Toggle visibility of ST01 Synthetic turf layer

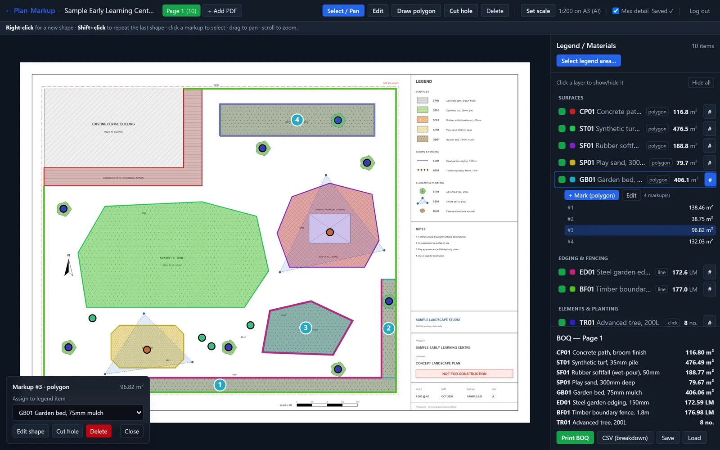pyautogui.click(x=562, y=129)
